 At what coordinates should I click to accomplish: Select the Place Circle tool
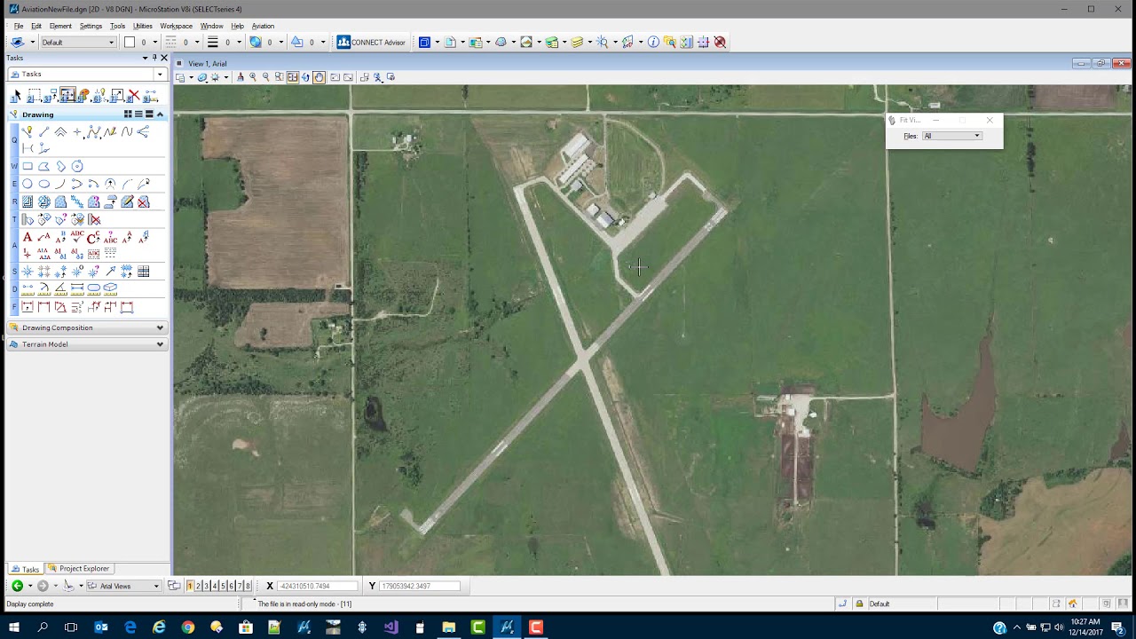pyautogui.click(x=28, y=184)
